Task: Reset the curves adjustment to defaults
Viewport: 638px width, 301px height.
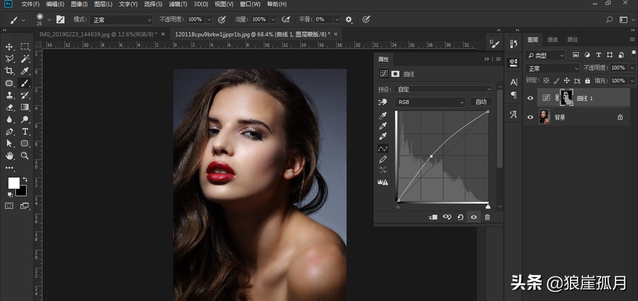Action: coord(461,217)
